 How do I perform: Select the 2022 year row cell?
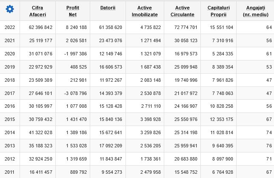(x=10, y=27)
